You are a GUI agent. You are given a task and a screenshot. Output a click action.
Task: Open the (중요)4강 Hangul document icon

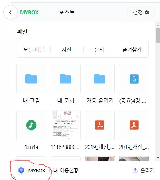[x=134, y=79]
